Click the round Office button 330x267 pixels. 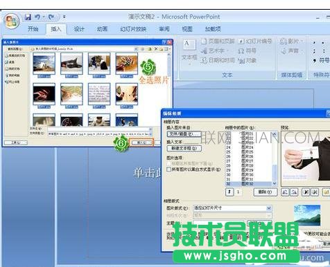pos(11,21)
